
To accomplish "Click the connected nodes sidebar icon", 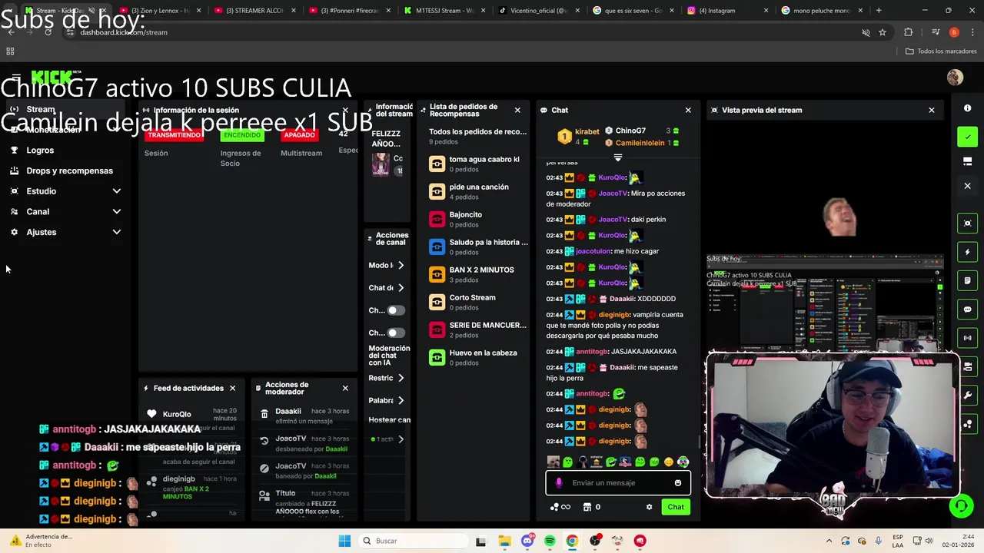I will pos(968,424).
